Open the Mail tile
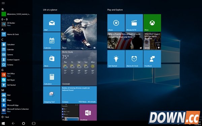 point(52,23)
